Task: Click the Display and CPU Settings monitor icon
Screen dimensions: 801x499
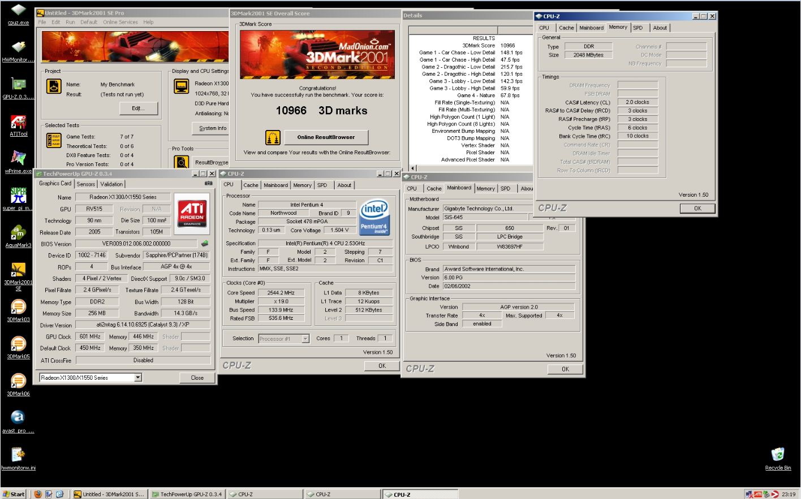Action: click(x=181, y=86)
